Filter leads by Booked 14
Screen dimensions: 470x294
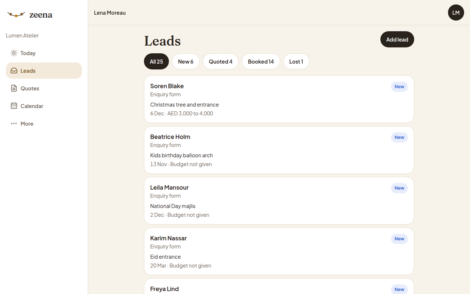pyautogui.click(x=261, y=61)
